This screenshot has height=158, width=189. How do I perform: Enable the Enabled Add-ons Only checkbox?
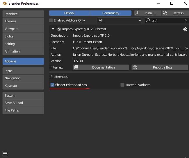point(51,20)
